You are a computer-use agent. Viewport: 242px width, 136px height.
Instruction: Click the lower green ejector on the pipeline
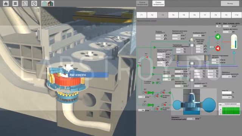click(x=150, y=105)
